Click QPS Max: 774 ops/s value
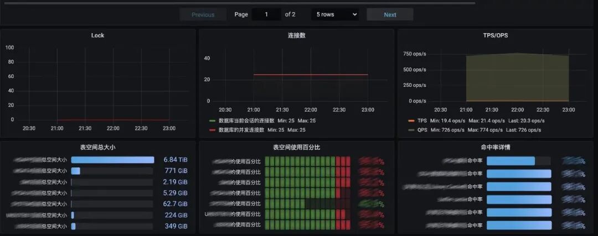The height and width of the screenshot is (236, 598). (486, 130)
